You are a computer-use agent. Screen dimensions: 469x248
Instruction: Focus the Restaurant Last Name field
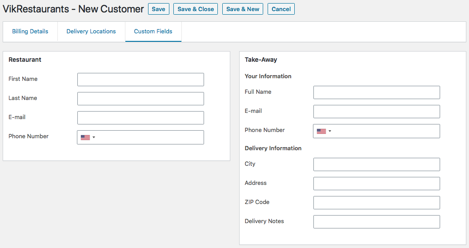[140, 99]
